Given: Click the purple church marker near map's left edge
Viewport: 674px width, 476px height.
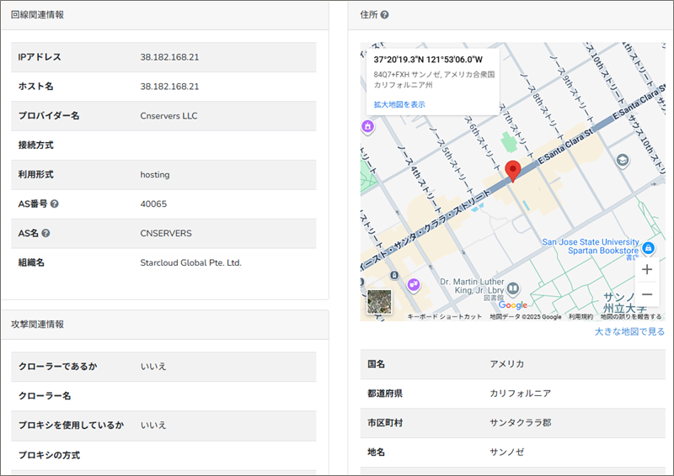Looking at the screenshot, I should point(367,127).
